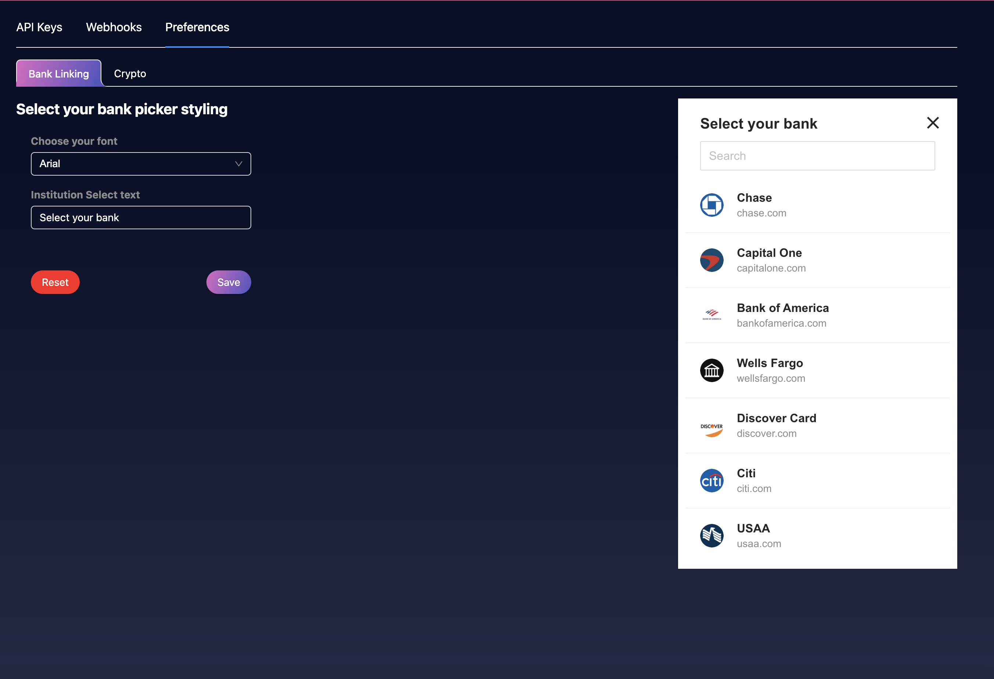Close the Select your bank panel
Viewport: 994px width, 679px height.
point(932,123)
